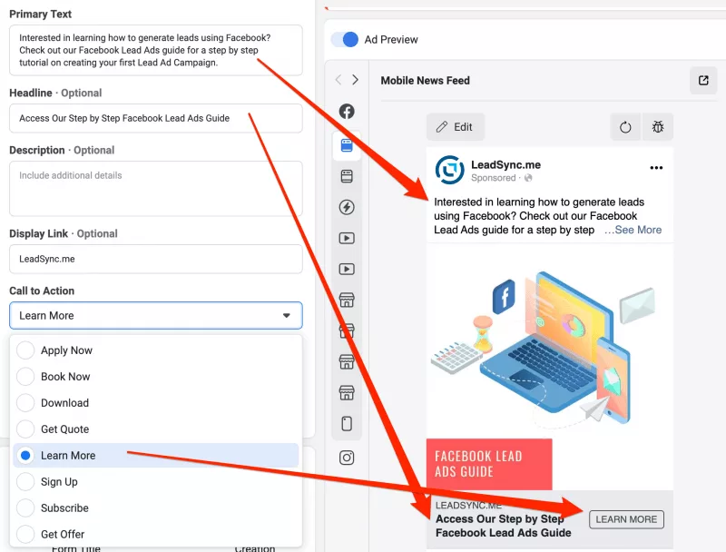726x552 pixels.
Task: Click the refresh preview icon
Action: tap(625, 127)
